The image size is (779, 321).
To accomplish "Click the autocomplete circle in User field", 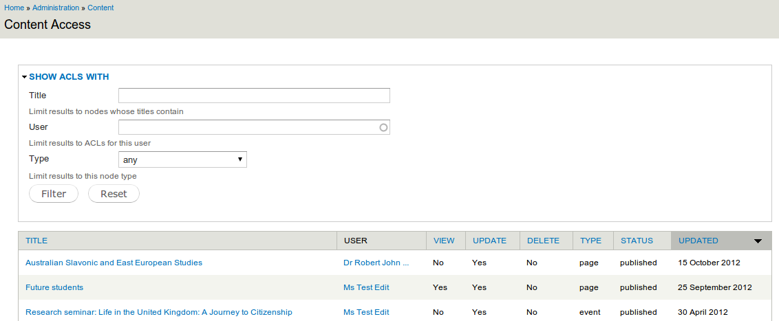I will click(x=383, y=128).
